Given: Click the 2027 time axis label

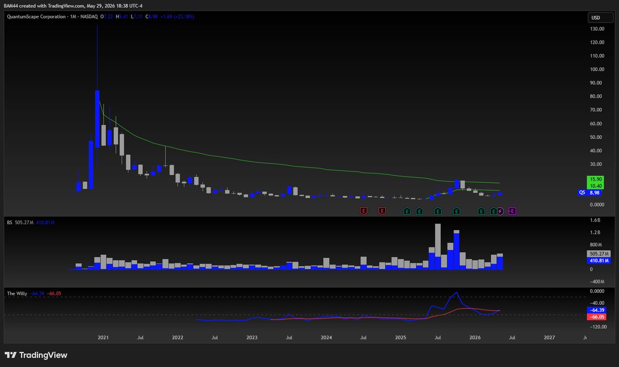Looking at the screenshot, I should (550, 338).
